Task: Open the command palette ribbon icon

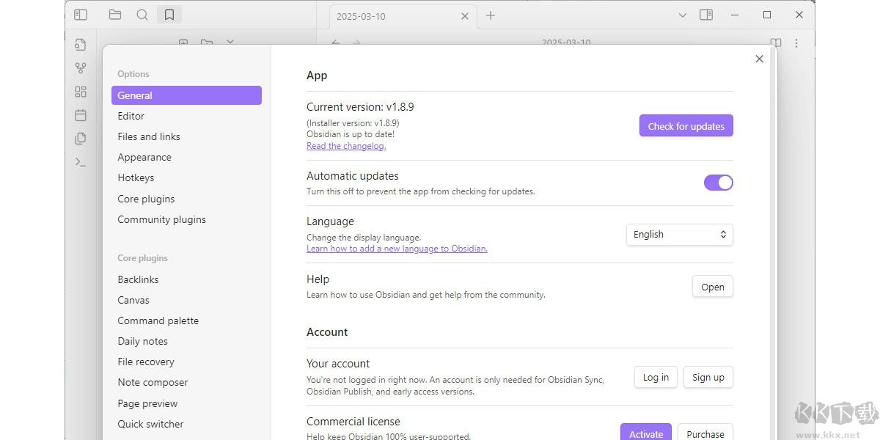Action: tap(81, 162)
